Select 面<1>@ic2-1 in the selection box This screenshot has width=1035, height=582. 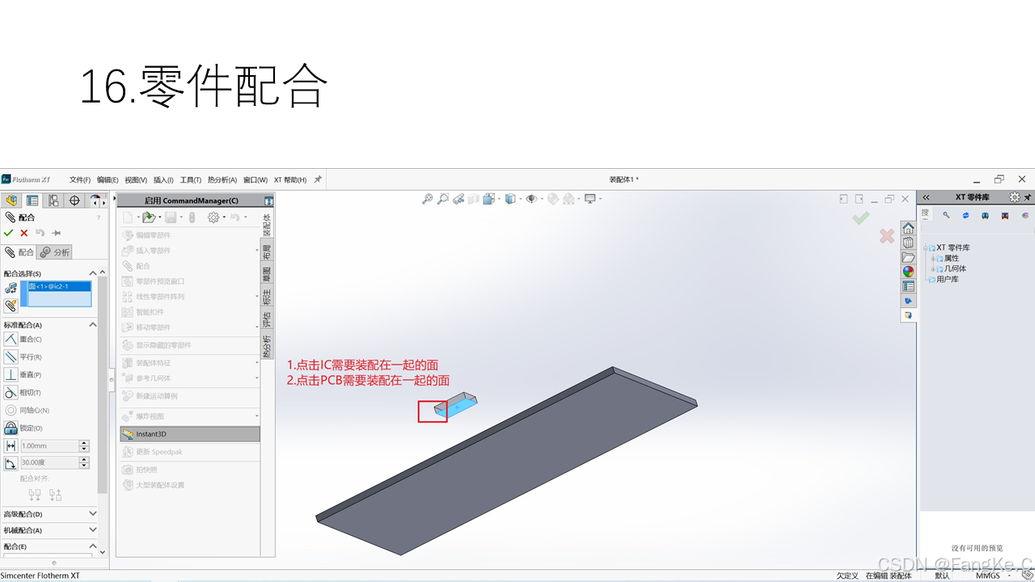coord(60,286)
